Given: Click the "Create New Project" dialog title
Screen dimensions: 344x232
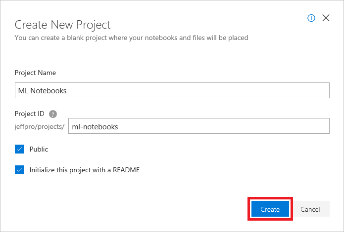Looking at the screenshot, I should click(x=63, y=24).
